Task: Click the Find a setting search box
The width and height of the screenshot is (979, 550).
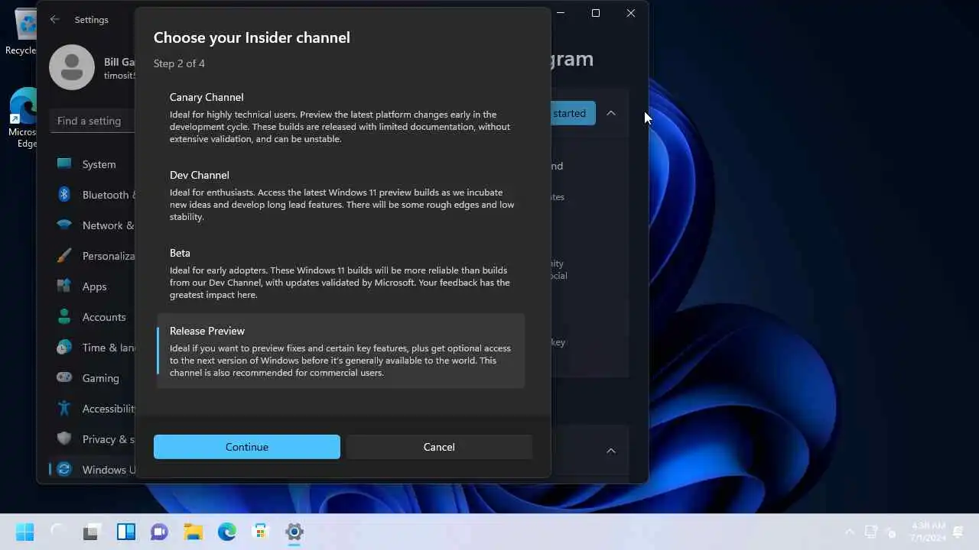Action: pyautogui.click(x=93, y=121)
